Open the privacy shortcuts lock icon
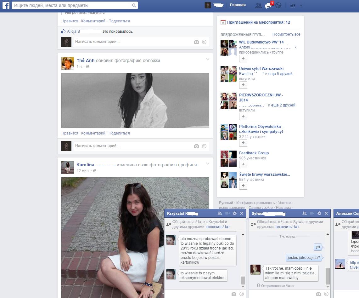The height and width of the screenshot is (298, 359). point(293,5)
